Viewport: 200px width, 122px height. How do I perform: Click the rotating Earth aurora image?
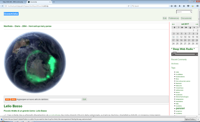point(35,62)
